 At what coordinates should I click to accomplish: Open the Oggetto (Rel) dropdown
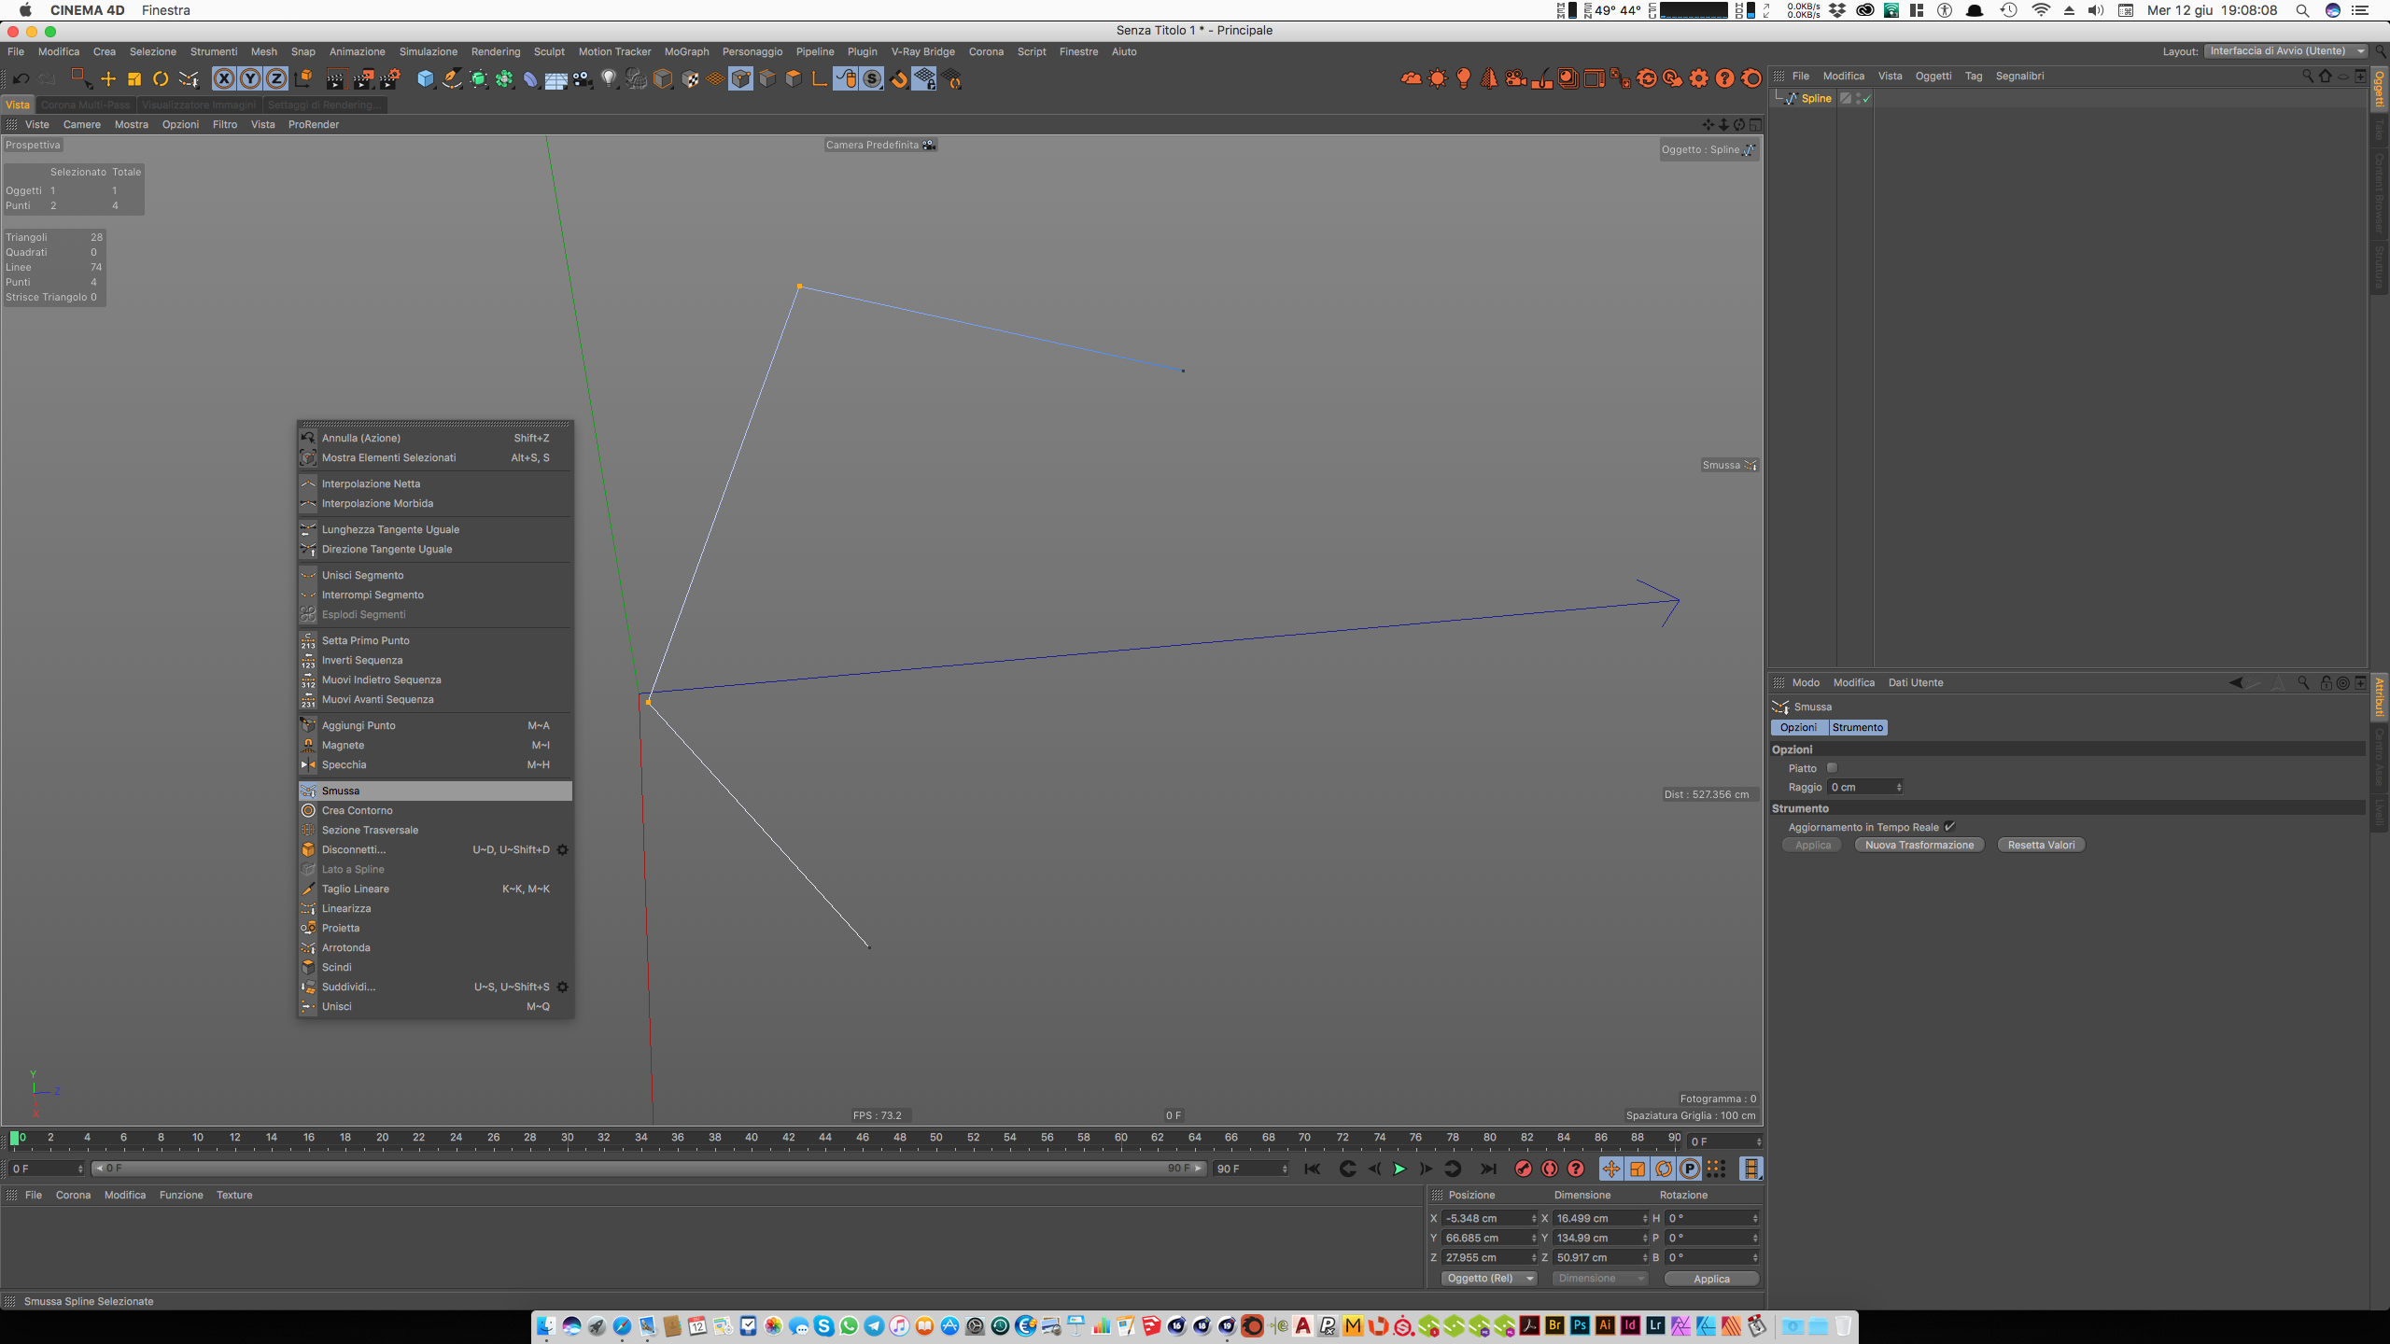(1488, 1278)
